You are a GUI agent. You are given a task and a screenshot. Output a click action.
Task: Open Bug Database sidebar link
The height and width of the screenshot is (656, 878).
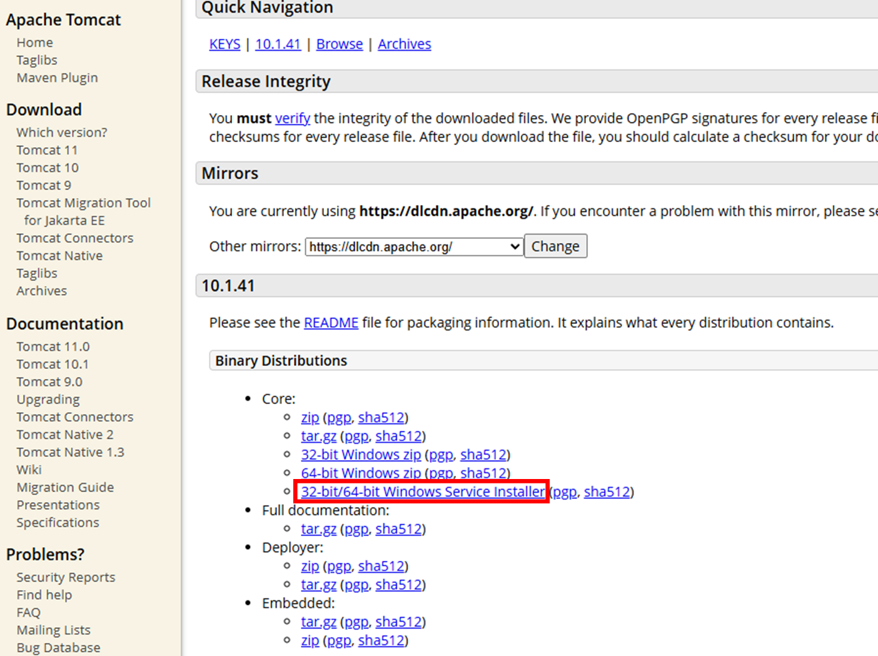(x=58, y=647)
